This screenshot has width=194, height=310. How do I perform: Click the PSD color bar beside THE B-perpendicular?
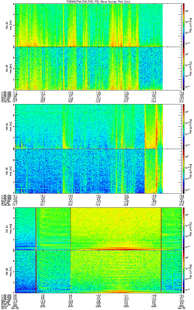click(x=184, y=228)
